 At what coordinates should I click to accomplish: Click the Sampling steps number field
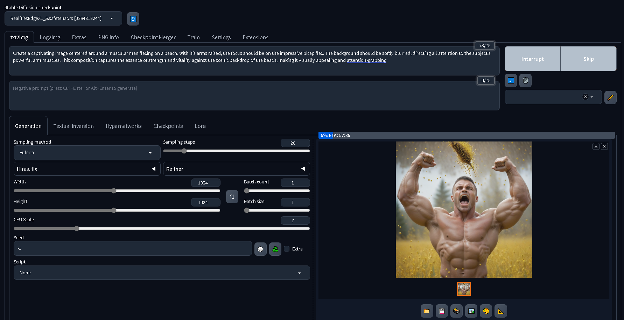[x=295, y=143]
